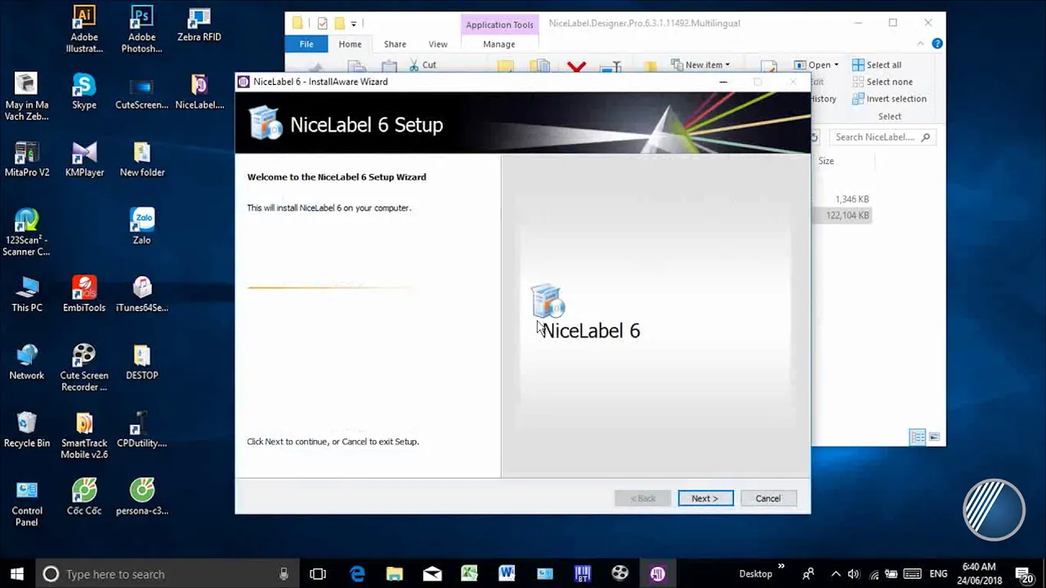Select the New folder desktop icon

click(142, 159)
